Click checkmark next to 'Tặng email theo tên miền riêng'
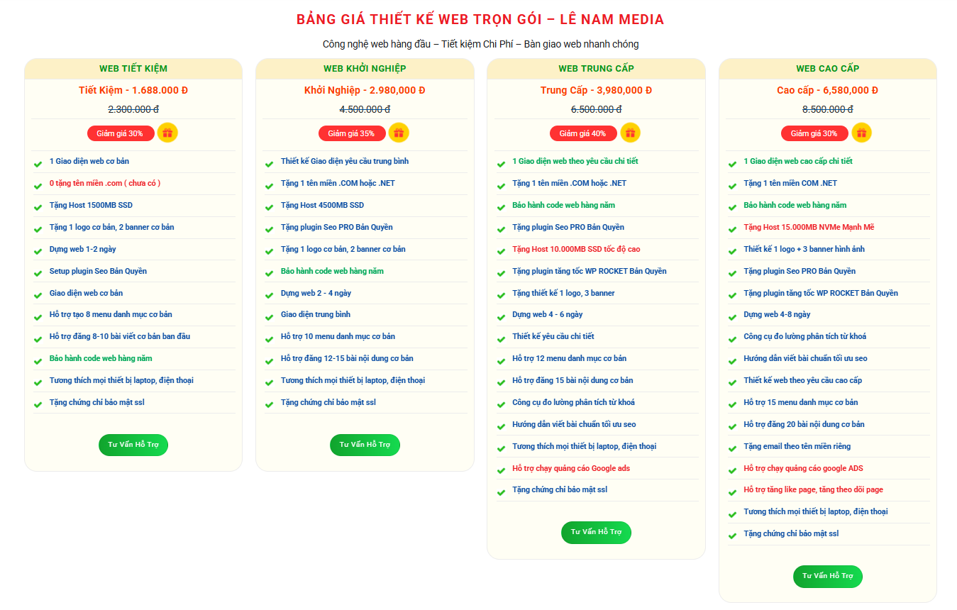This screenshot has width=957, height=610. pos(732,448)
